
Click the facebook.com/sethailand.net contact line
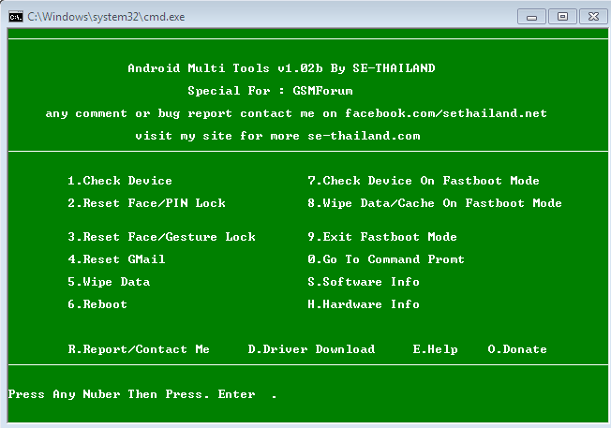pyautogui.click(x=296, y=113)
